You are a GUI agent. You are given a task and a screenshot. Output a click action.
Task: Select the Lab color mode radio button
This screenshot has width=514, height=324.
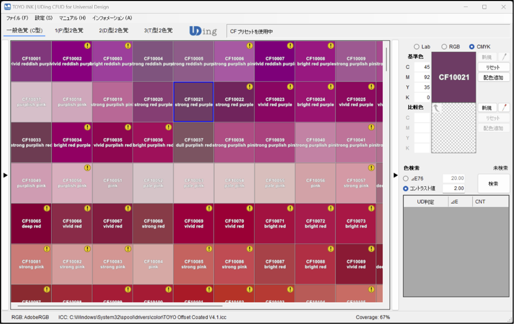417,47
